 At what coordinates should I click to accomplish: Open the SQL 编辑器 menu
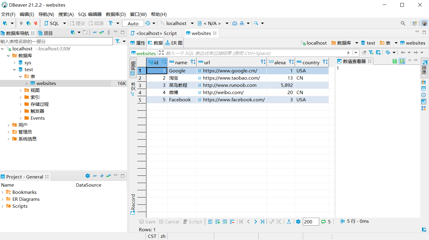coord(90,14)
